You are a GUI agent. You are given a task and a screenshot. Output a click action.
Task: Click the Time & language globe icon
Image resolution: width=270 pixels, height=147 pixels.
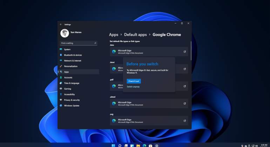61,83
